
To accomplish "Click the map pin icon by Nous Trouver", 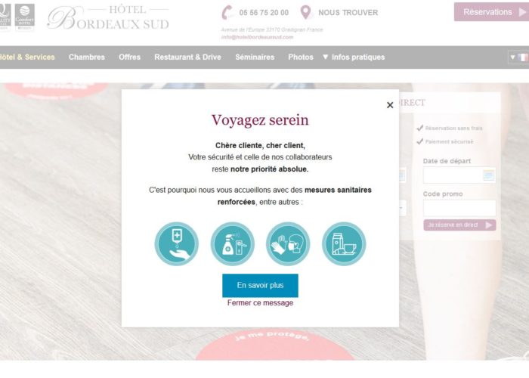I will pyautogui.click(x=305, y=13).
